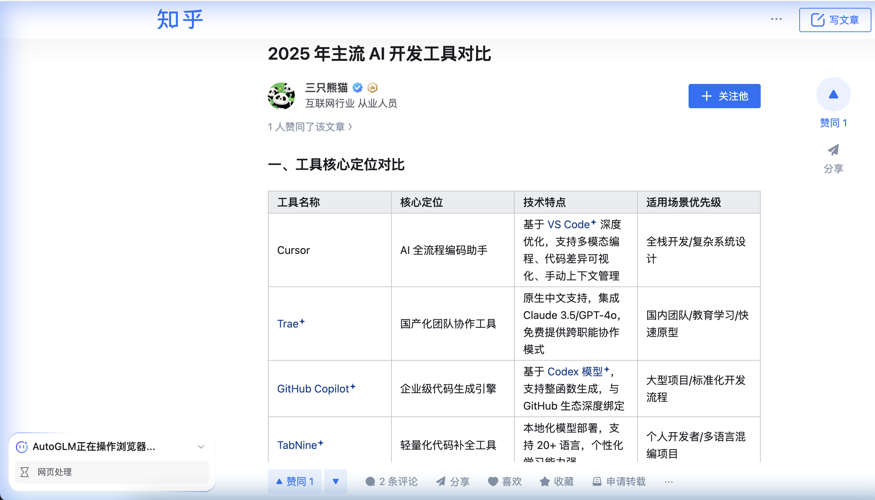Click AutoGLM正在操作浏览器 title text
The height and width of the screenshot is (500, 875).
pos(94,446)
